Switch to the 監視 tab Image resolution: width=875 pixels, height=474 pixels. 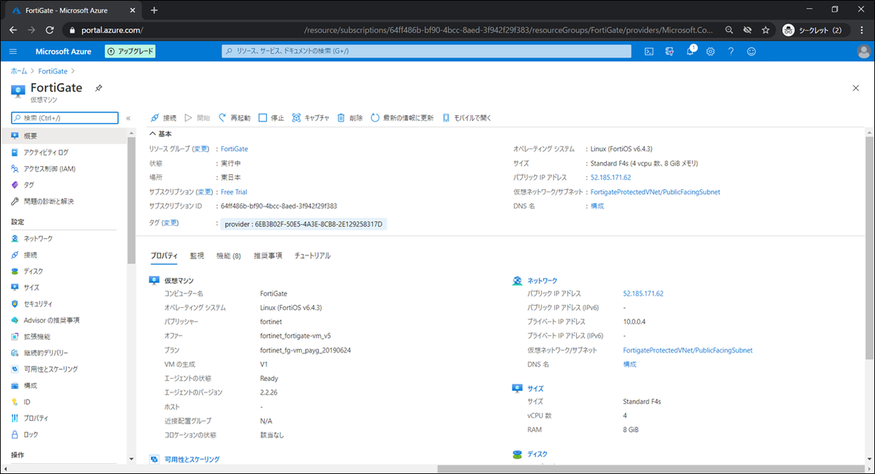pos(197,256)
